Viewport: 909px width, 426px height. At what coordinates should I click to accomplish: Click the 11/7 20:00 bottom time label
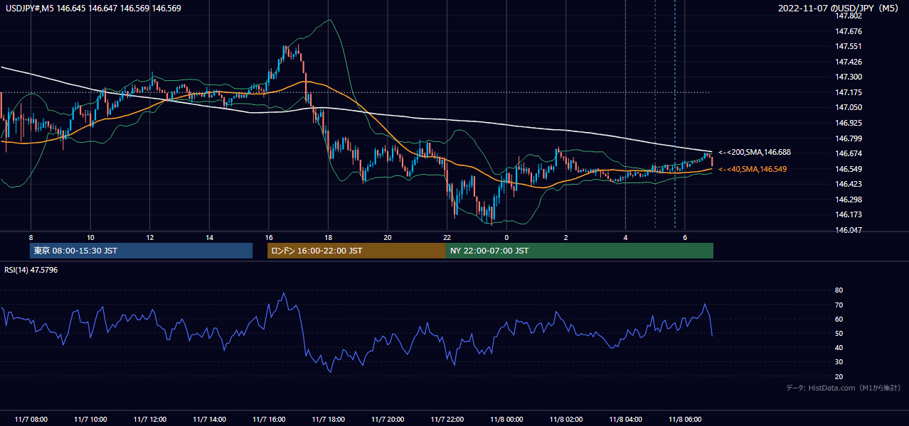[388, 419]
